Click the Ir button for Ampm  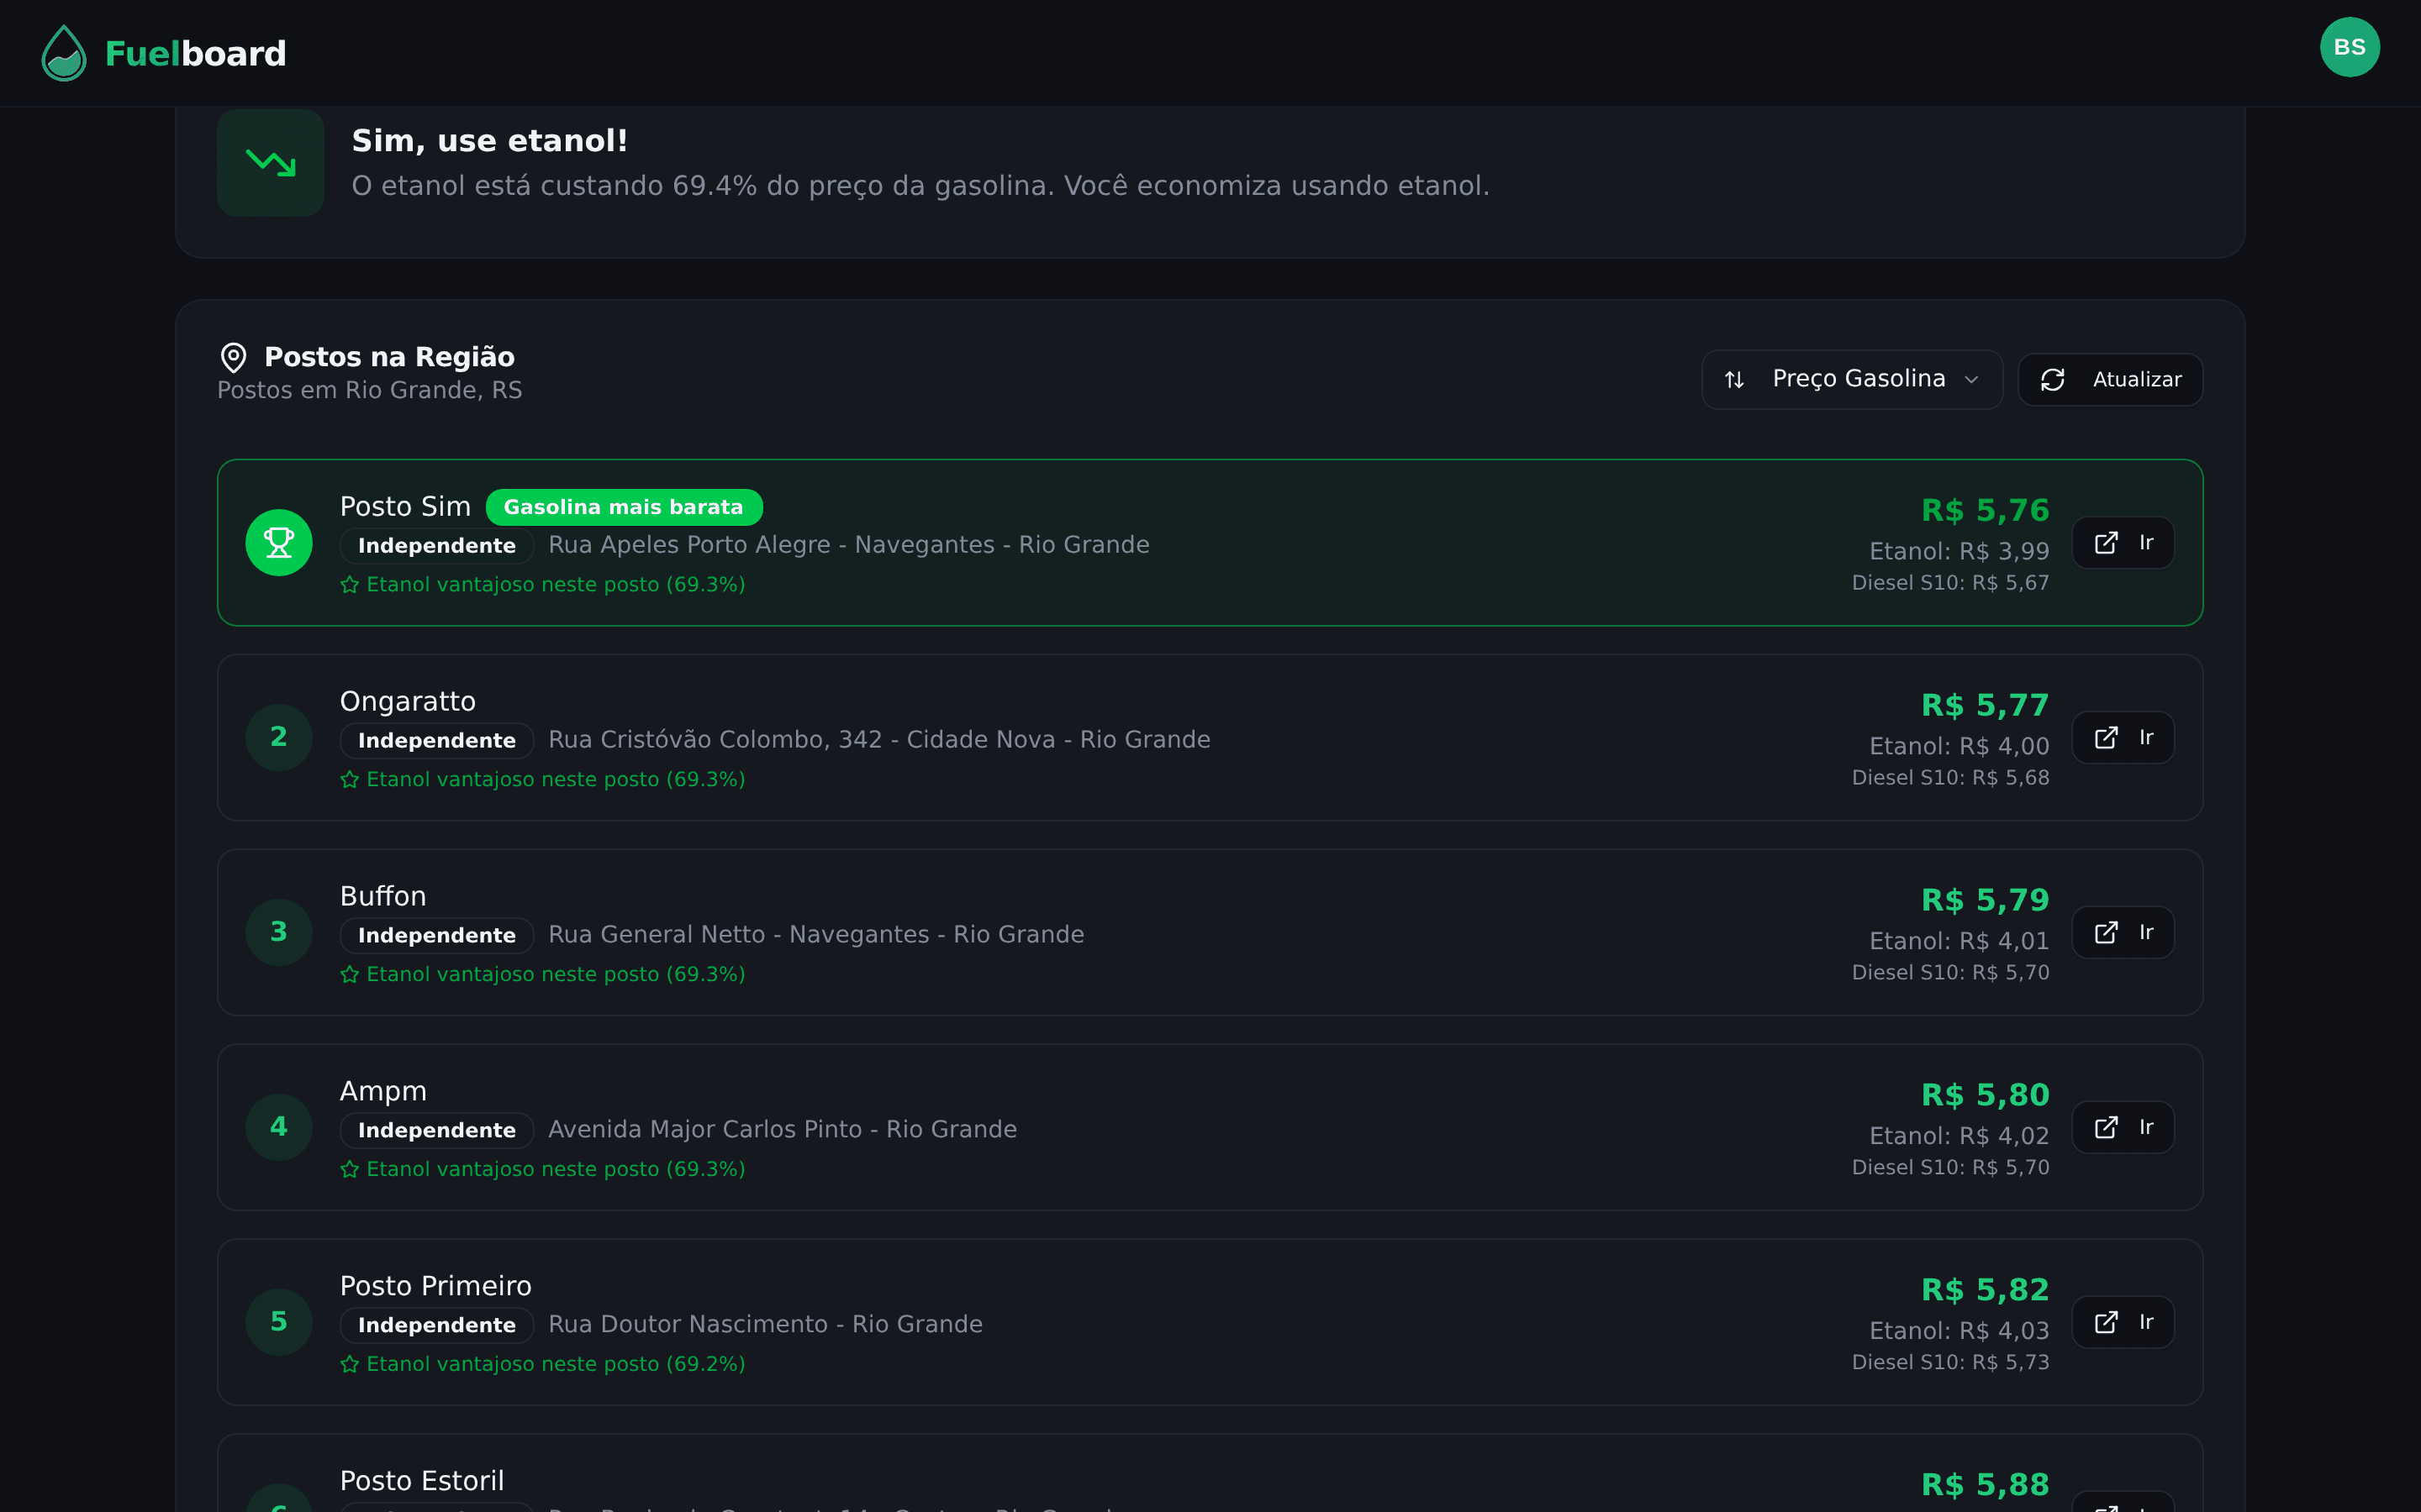click(x=2122, y=1127)
